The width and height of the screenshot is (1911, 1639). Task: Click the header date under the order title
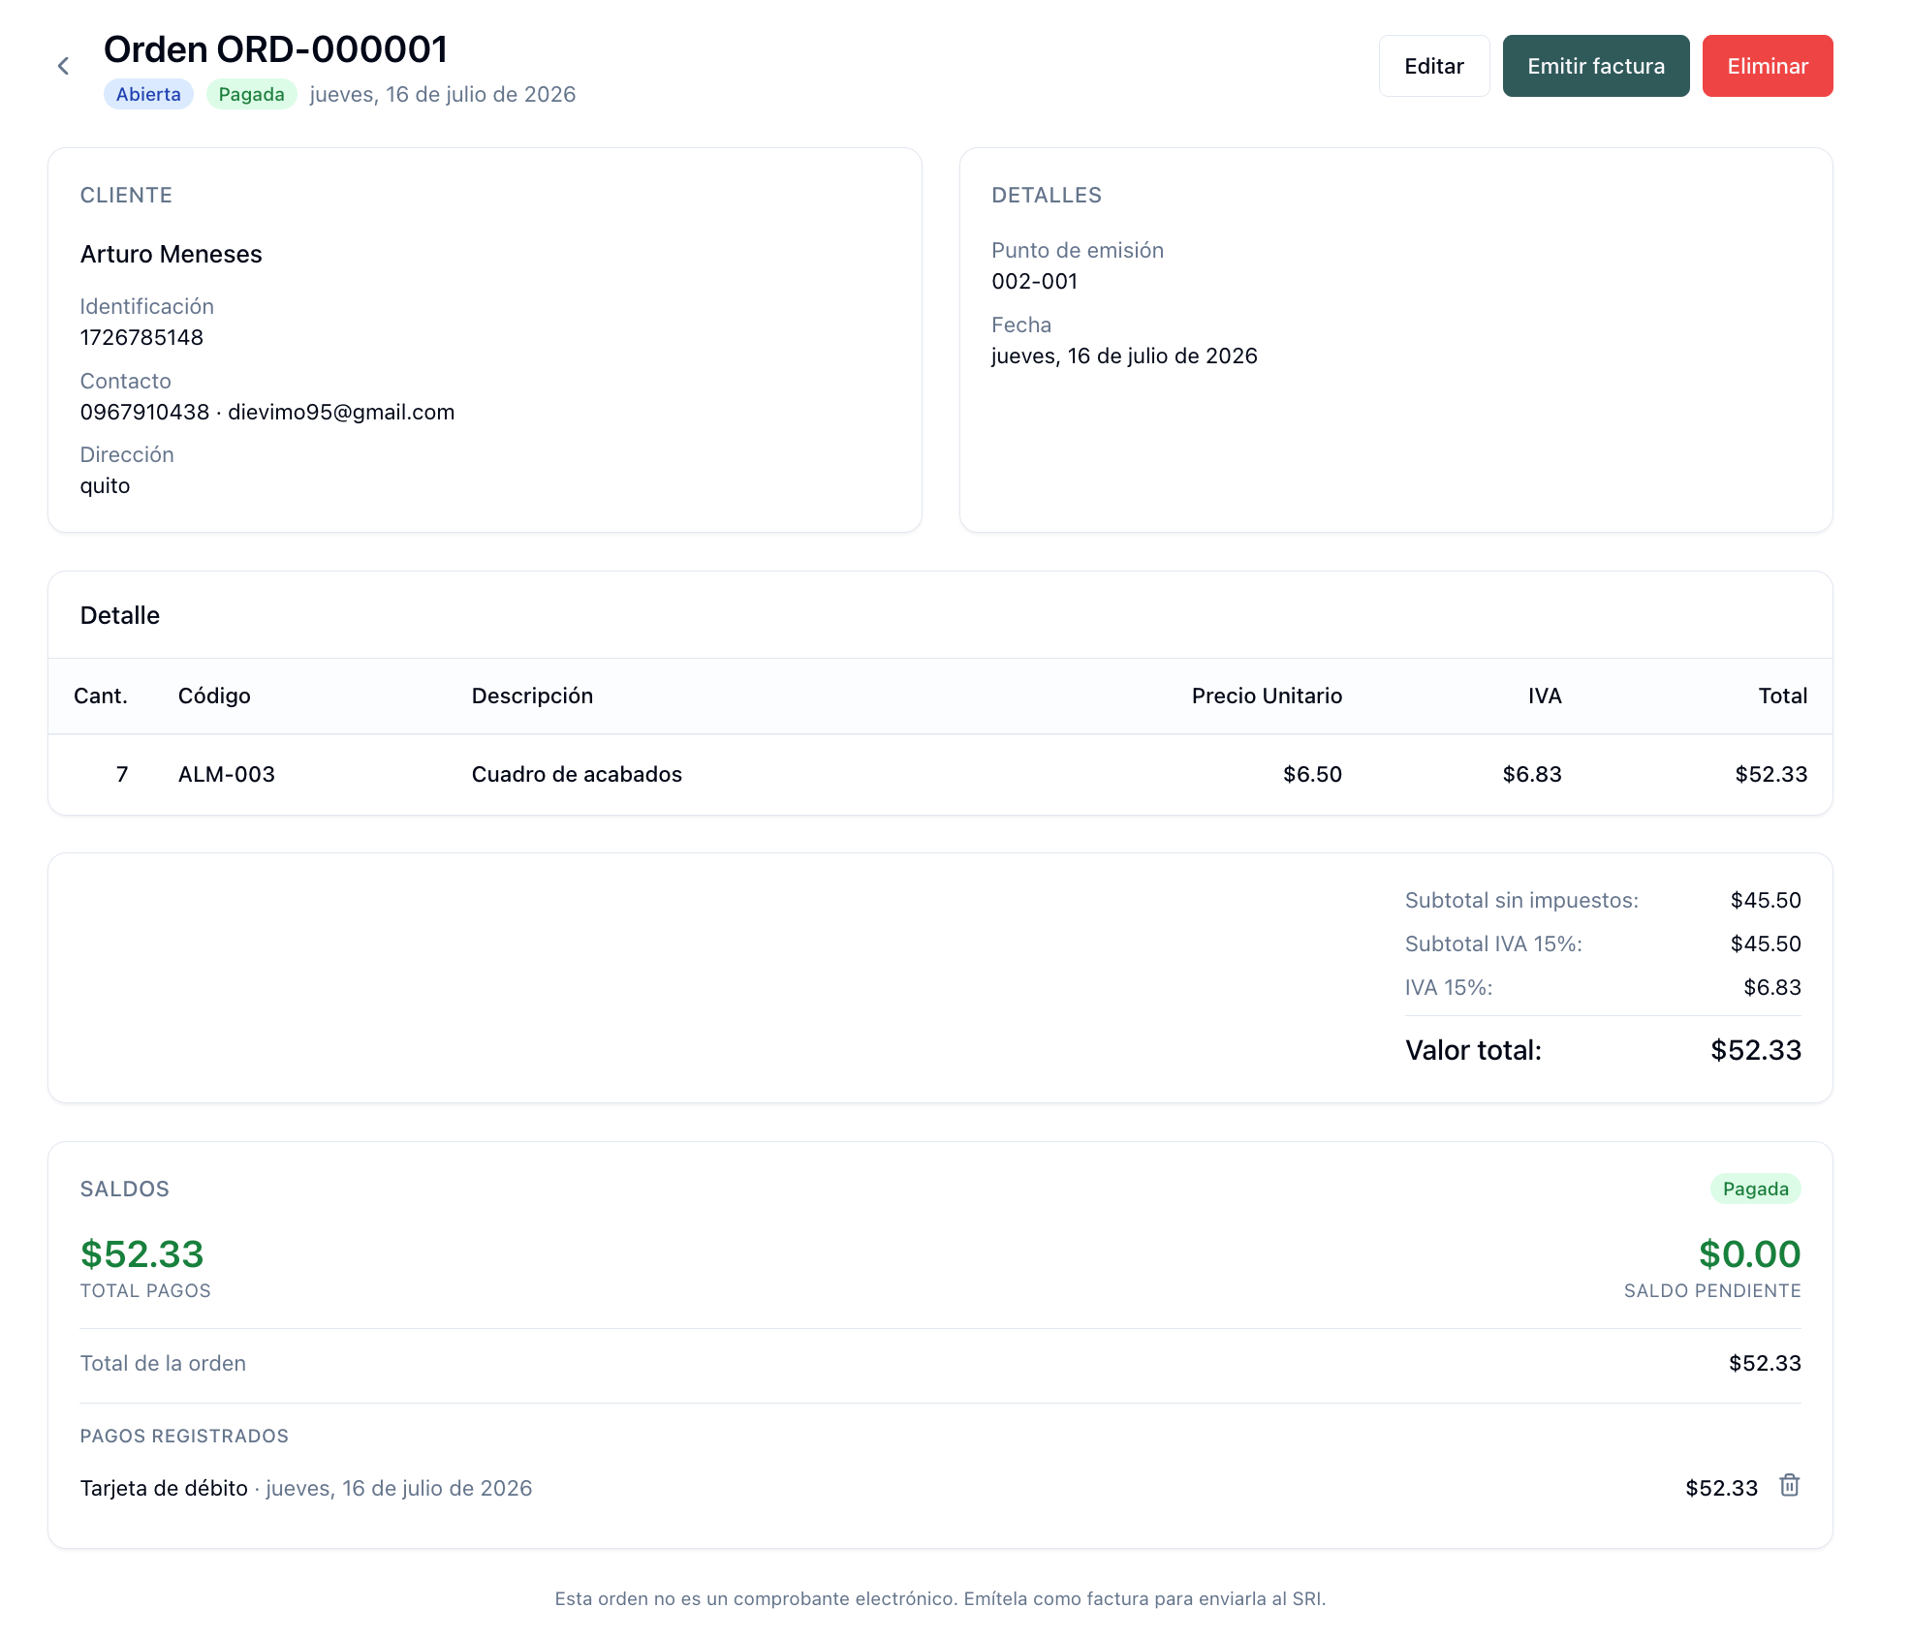pos(443,94)
